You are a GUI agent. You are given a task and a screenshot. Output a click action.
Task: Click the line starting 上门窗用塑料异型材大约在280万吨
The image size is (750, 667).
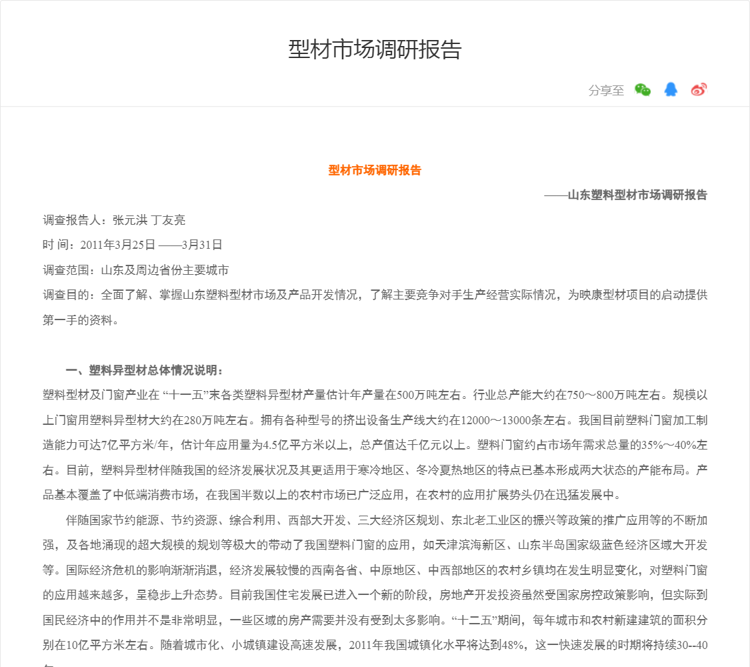click(x=375, y=420)
